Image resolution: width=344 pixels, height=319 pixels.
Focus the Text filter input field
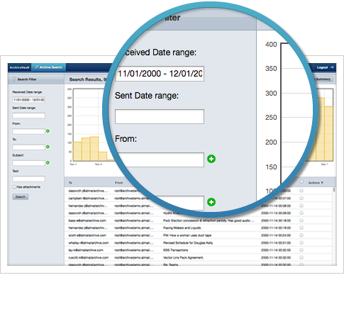[28, 179]
